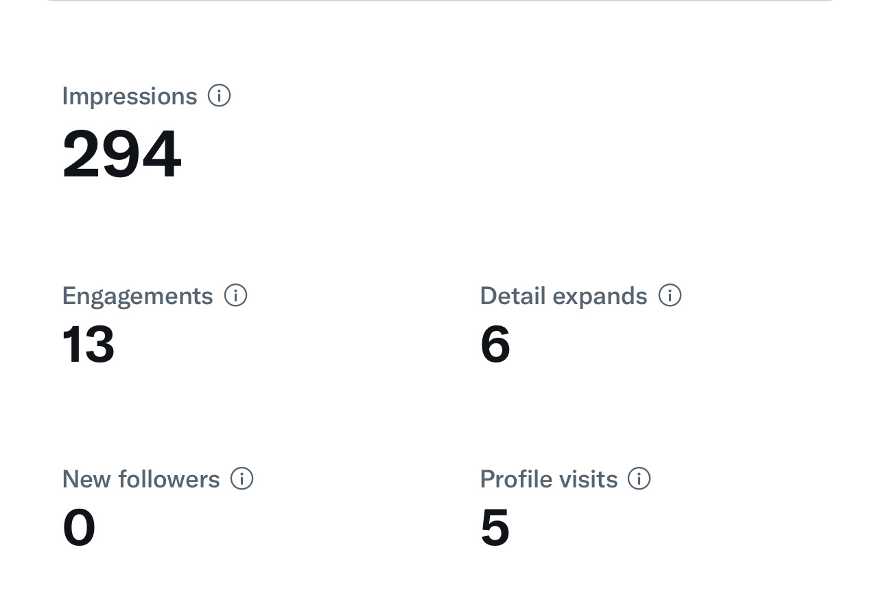Click the 6 detail expands number
The width and height of the screenshot is (881, 611).
pos(495,344)
